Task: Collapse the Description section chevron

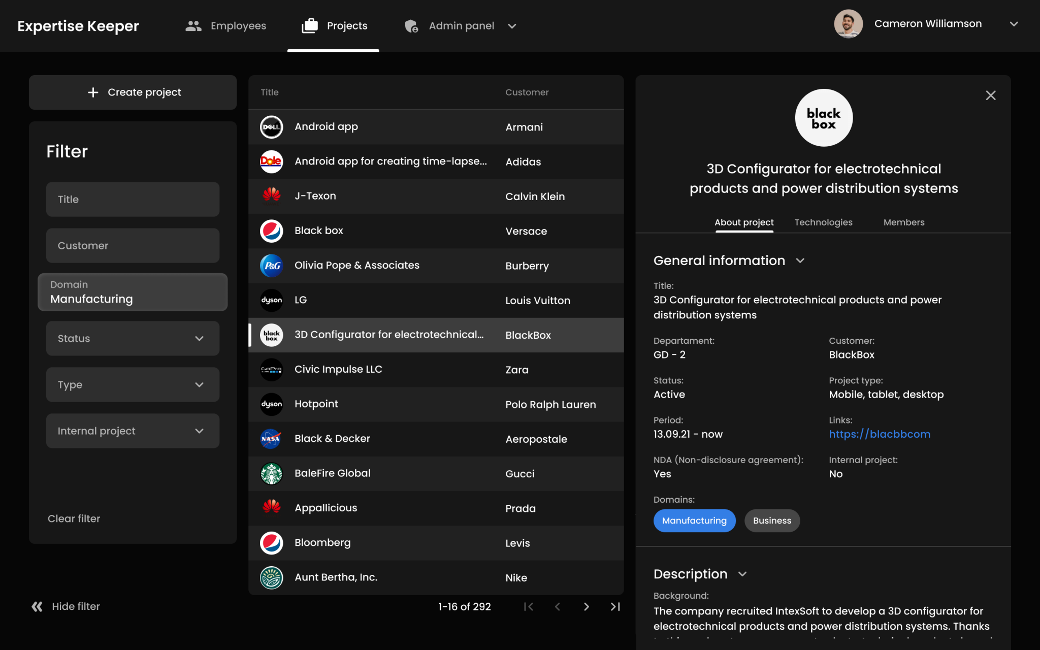Action: [742, 574]
